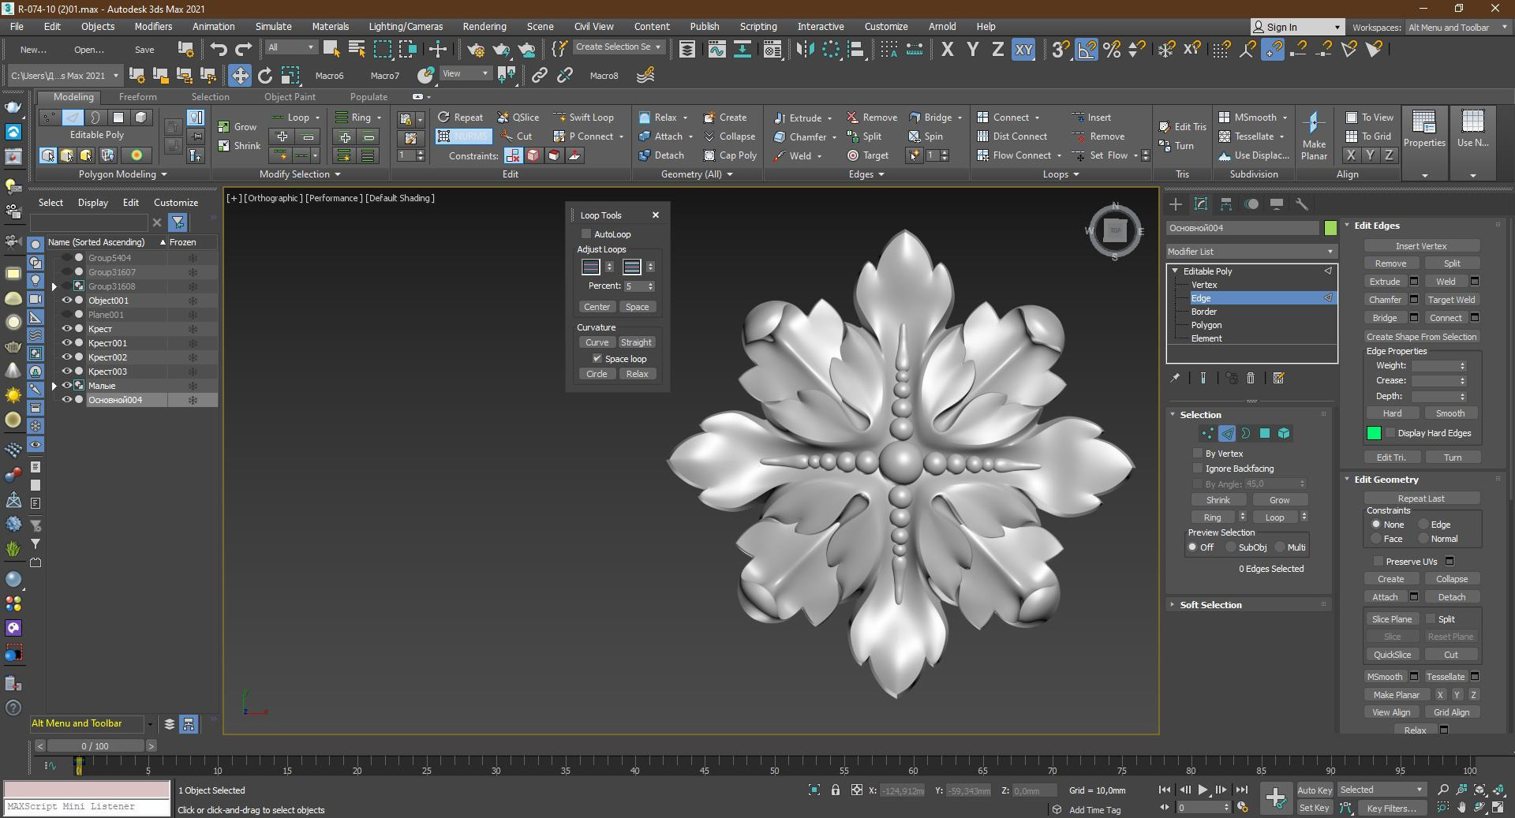Viewport: 1515px width, 818px height.
Task: Expand the Soft Selection rollout
Action: [1210, 605]
